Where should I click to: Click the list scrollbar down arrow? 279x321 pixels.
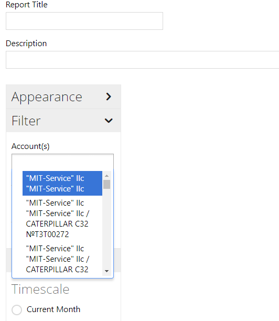click(x=106, y=271)
